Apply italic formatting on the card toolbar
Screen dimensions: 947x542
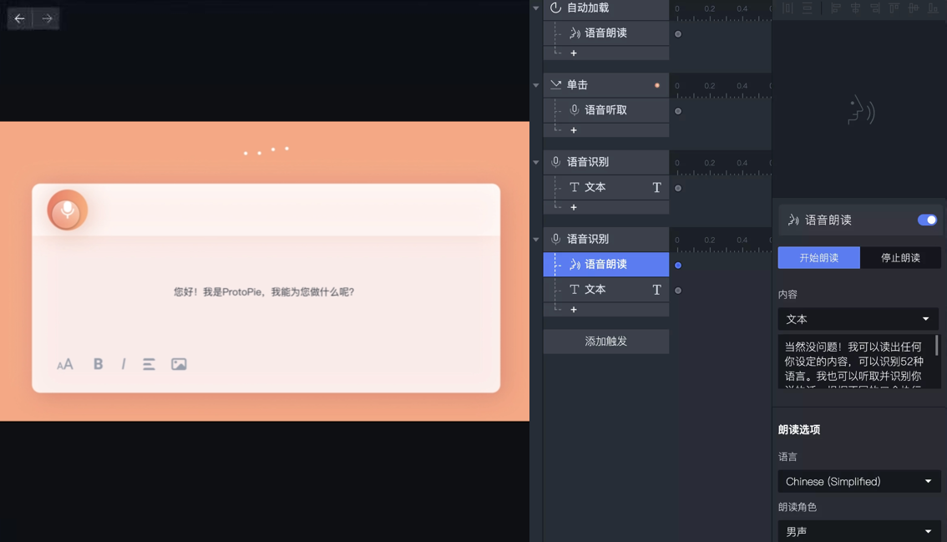click(123, 364)
